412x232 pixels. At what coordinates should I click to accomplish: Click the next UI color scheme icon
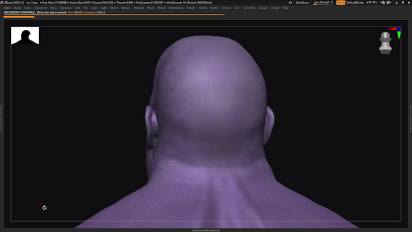coord(389,2)
